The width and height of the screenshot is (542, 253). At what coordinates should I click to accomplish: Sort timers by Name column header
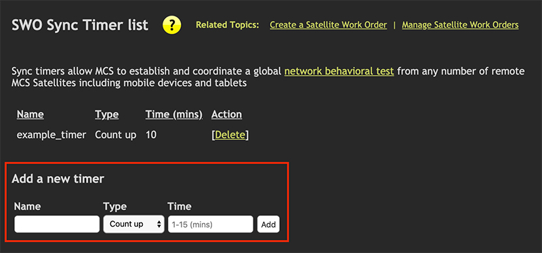tap(30, 114)
